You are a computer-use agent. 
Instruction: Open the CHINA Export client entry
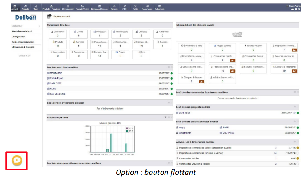57,78
